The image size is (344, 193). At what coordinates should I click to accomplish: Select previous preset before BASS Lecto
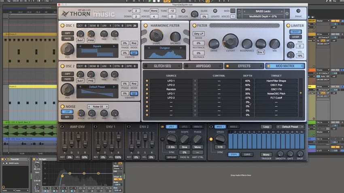244,11
